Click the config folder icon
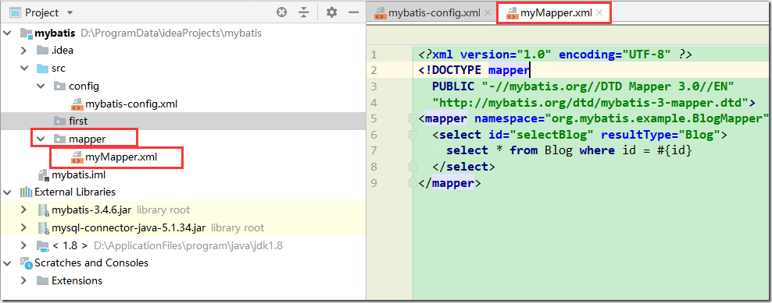Image resolution: width=772 pixels, height=303 pixels. (59, 86)
